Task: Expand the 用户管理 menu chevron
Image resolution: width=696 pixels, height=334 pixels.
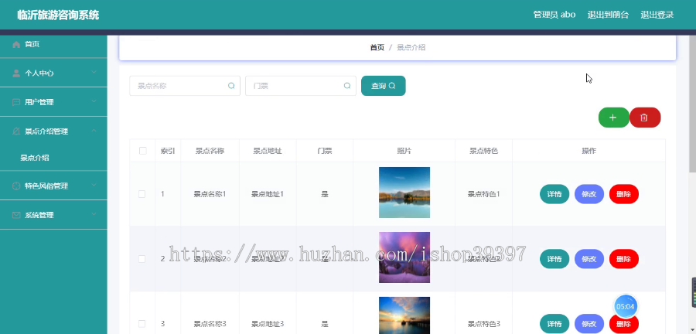Action: point(94,101)
